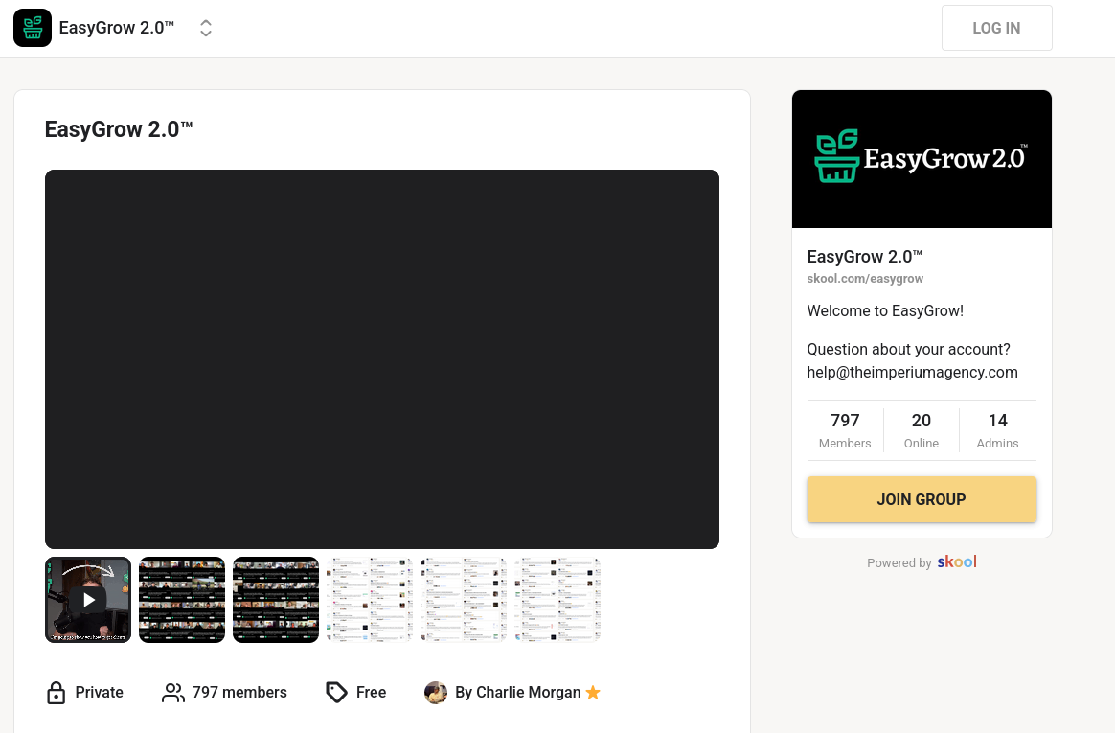Open the skool.com/easygrow link
Image resolution: width=1115 pixels, height=733 pixels.
865,278
